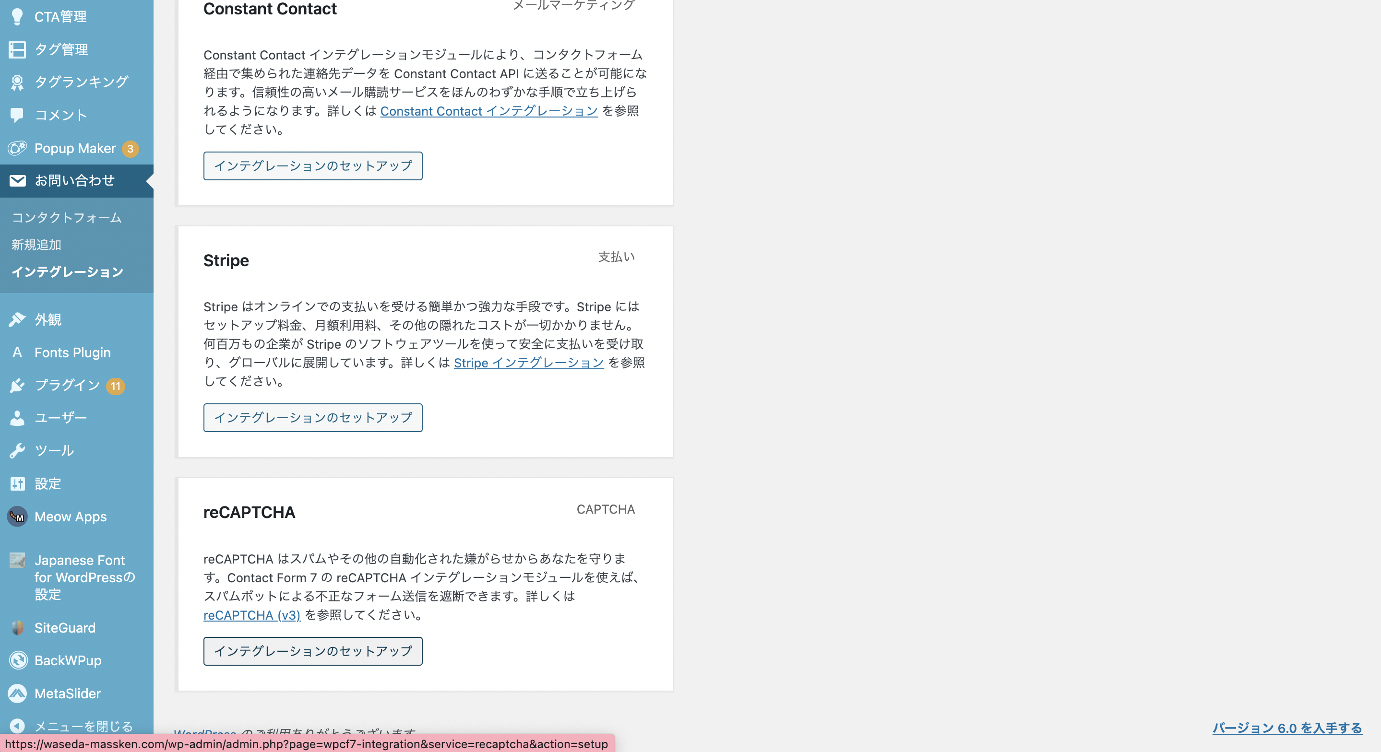Open the Constant Contact インテグレーション link
The height and width of the screenshot is (752, 1381).
[x=489, y=111]
